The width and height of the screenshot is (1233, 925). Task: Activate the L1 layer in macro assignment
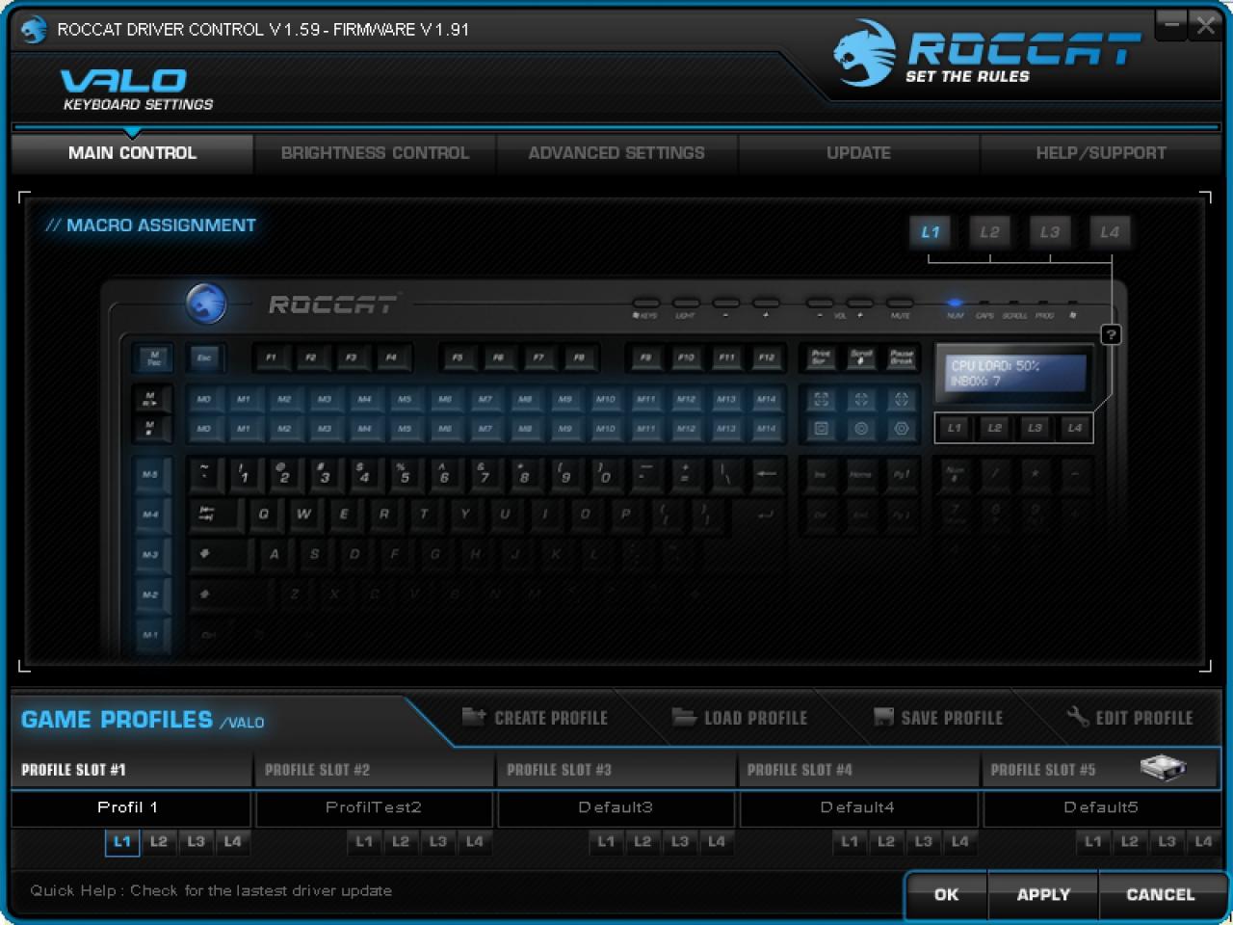click(930, 232)
